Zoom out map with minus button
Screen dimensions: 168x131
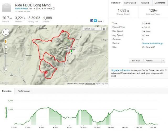(6, 69)
